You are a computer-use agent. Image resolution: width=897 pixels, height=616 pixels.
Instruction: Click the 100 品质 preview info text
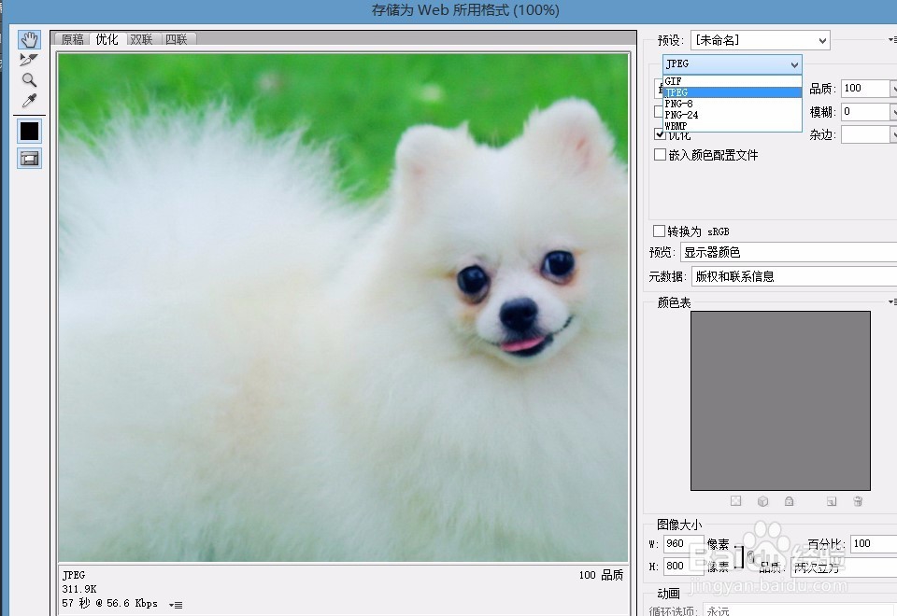pos(601,575)
